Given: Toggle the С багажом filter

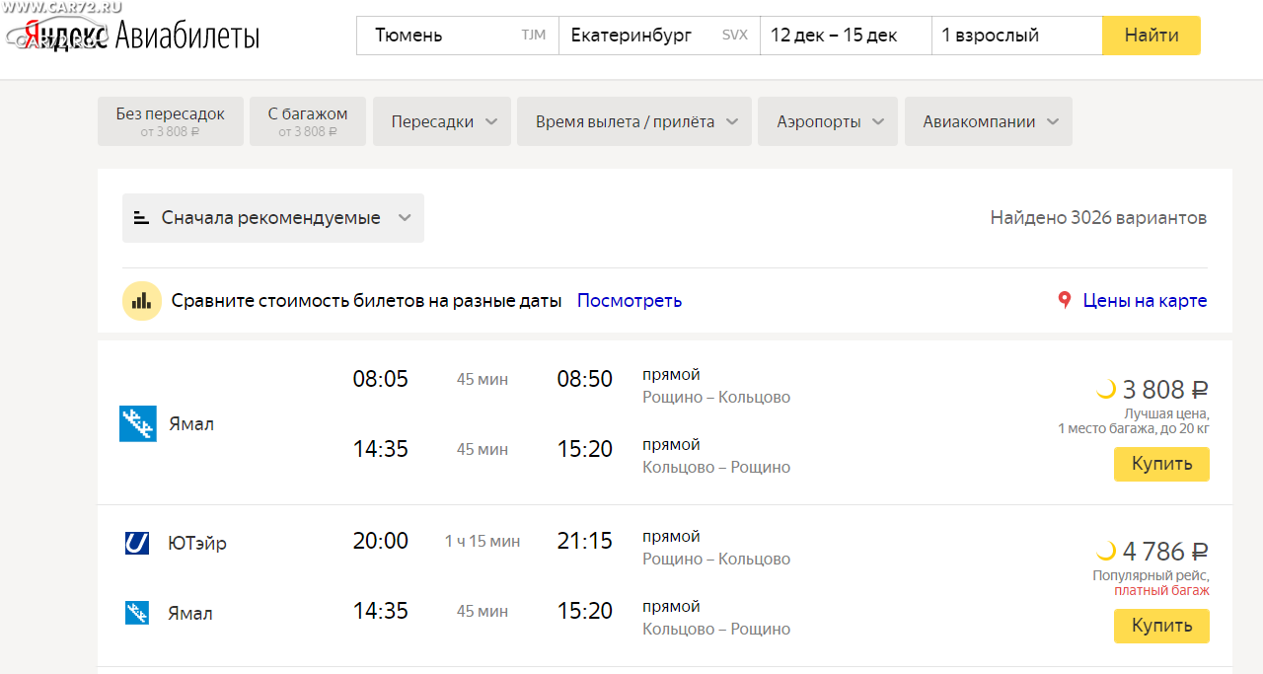Looking at the screenshot, I should tap(308, 121).
